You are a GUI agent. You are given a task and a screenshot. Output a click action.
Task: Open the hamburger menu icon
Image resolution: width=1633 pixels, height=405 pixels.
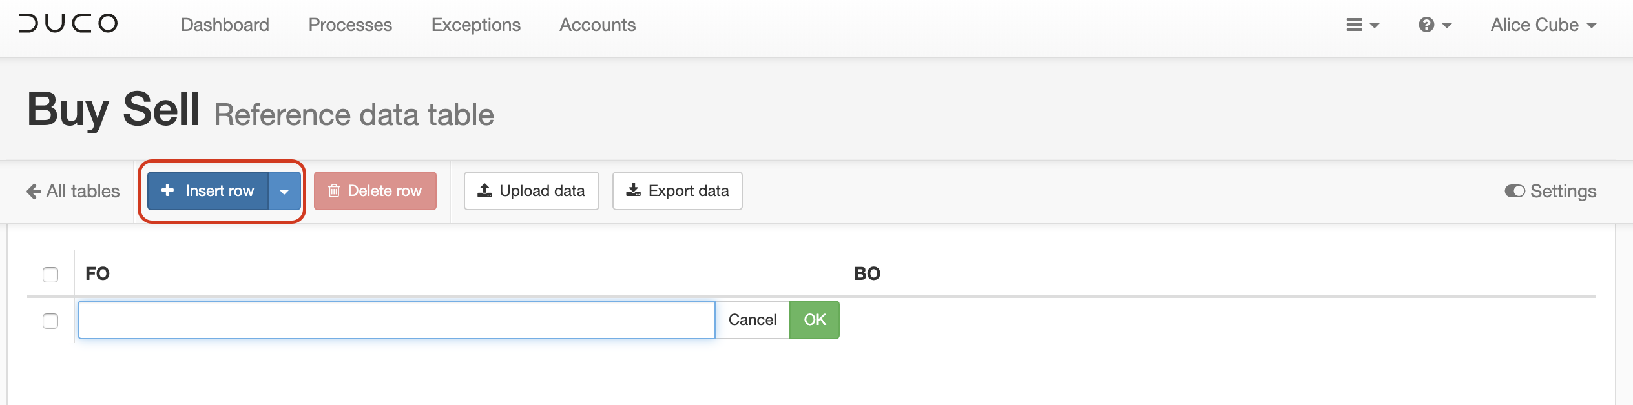coord(1354,25)
